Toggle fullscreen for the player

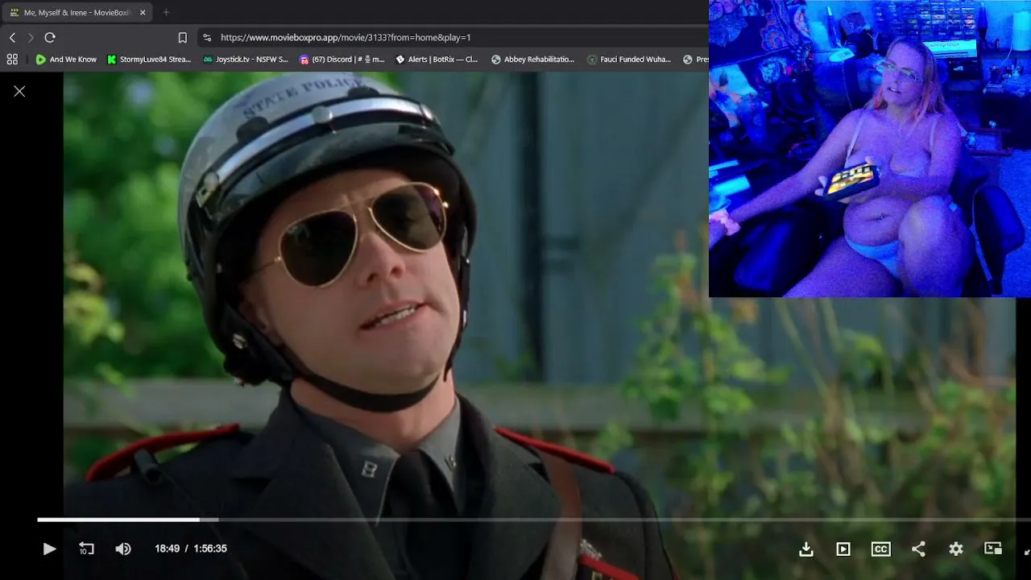[1027, 551]
